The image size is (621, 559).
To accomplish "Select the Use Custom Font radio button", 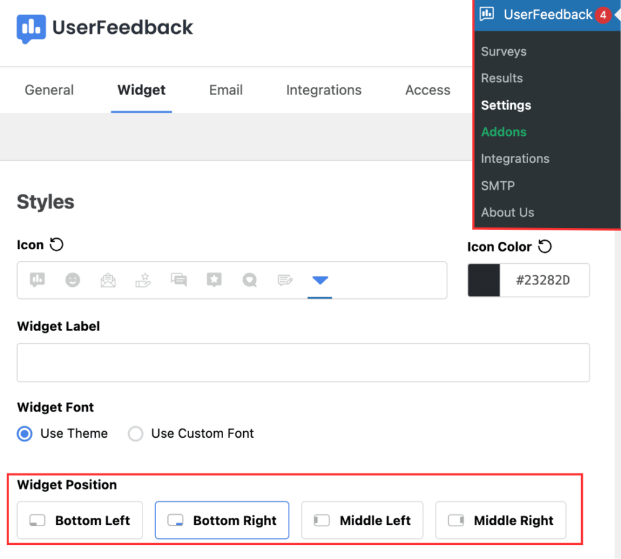I will pyautogui.click(x=135, y=433).
